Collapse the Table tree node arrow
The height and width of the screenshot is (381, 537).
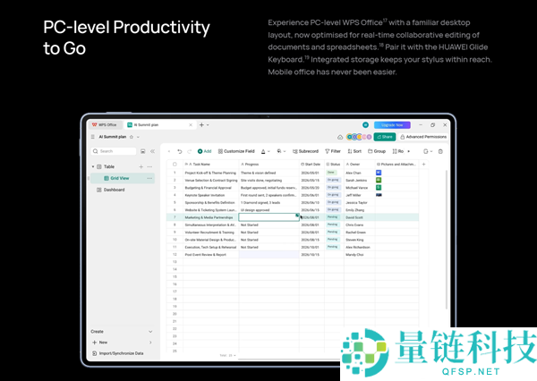[x=93, y=166]
